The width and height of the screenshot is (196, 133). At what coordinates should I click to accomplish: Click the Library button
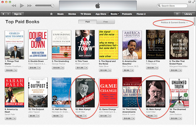pos(188,14)
